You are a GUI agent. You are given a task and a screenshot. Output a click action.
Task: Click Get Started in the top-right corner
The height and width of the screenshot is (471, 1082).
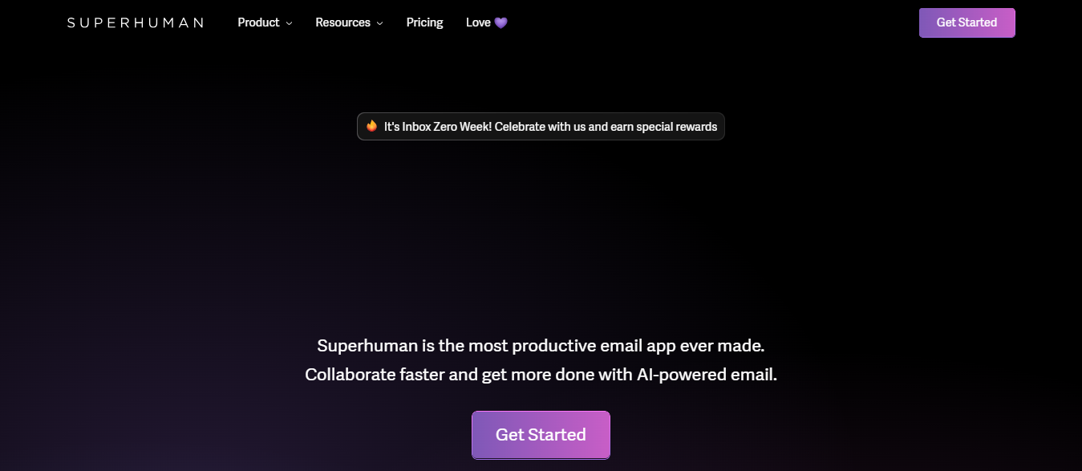(967, 22)
